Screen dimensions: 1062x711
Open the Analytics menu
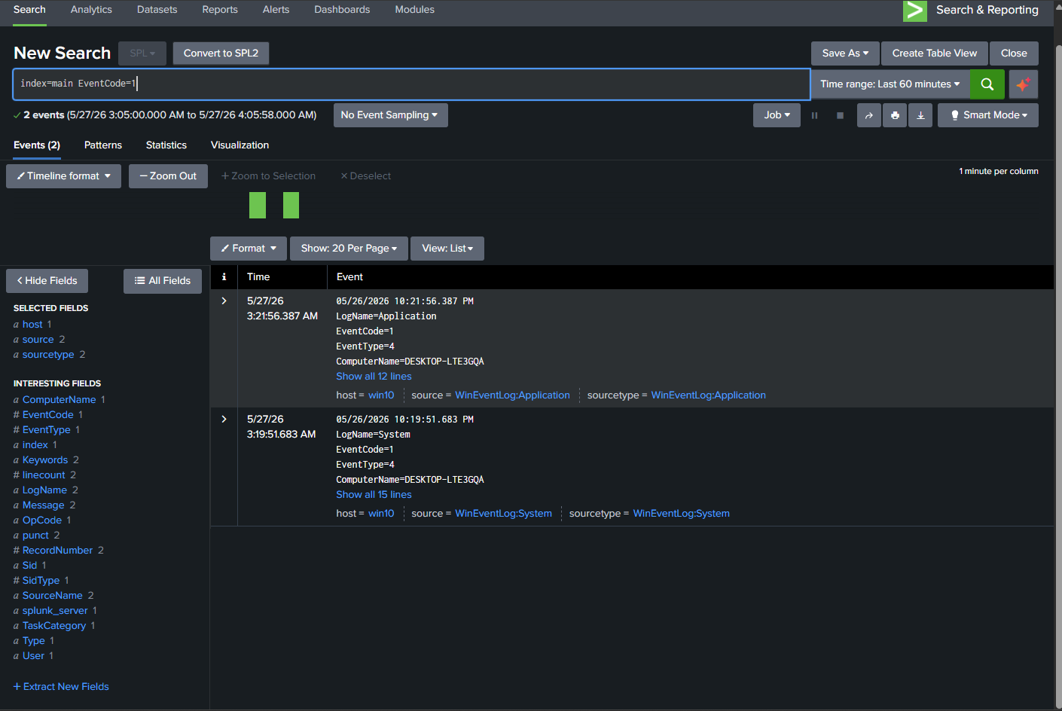(91, 10)
